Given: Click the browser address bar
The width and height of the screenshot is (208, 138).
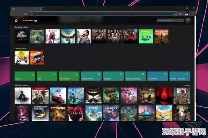Looking at the screenshot, I should (103, 14).
